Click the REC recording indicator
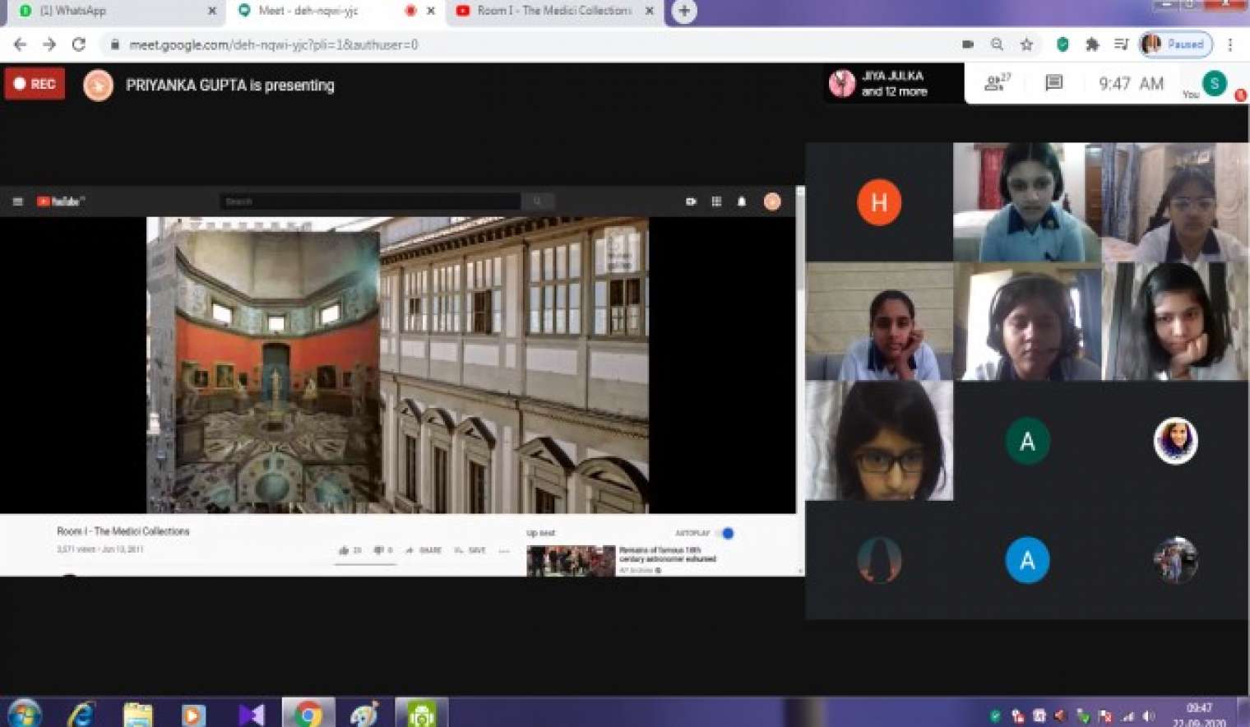 pos(35,84)
